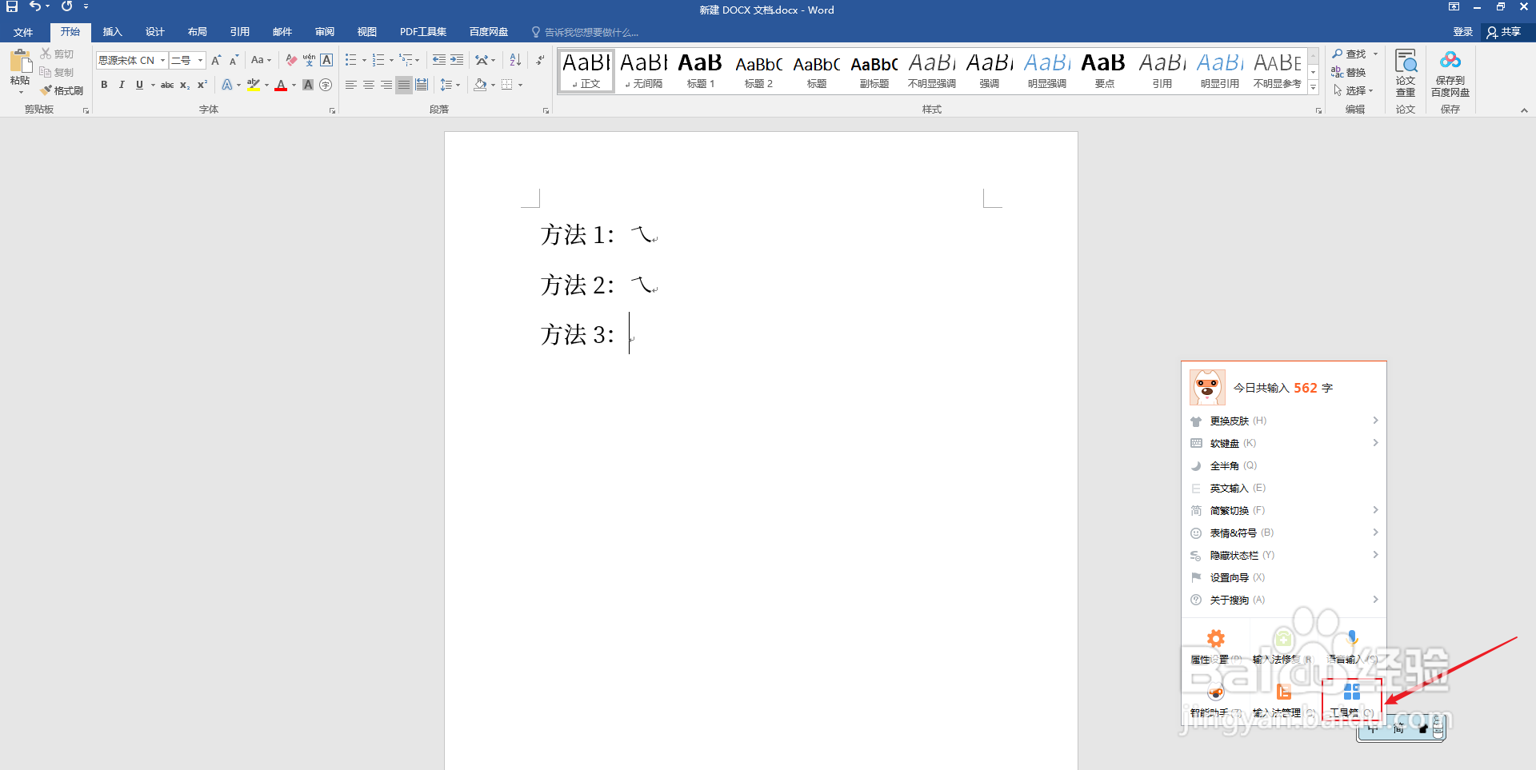Open the Design (设计) tab
Screen dimensions: 1536x770
click(154, 32)
